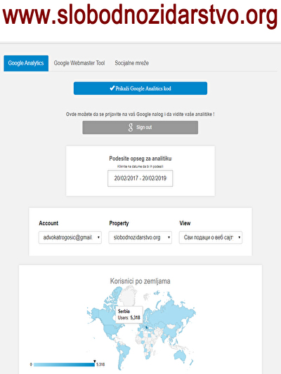The height and width of the screenshot is (374, 281).
Task: Open the Socijalne mreže tab
Action: (x=132, y=63)
